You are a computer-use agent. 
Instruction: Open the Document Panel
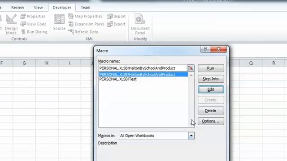[x=140, y=24]
